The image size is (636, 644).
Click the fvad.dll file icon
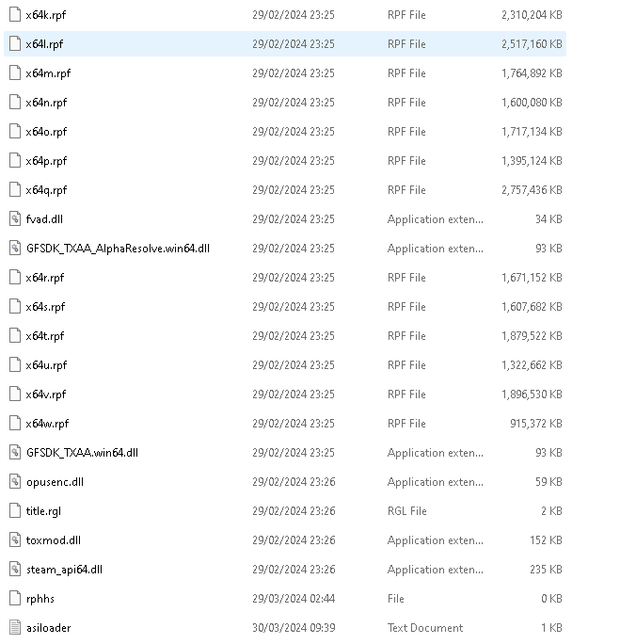[x=14, y=219]
